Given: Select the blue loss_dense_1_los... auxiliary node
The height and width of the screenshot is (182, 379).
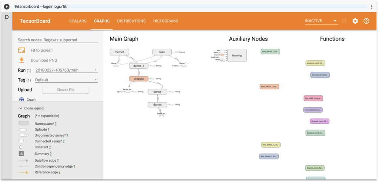Looking at the screenshot, I should click(269, 157).
